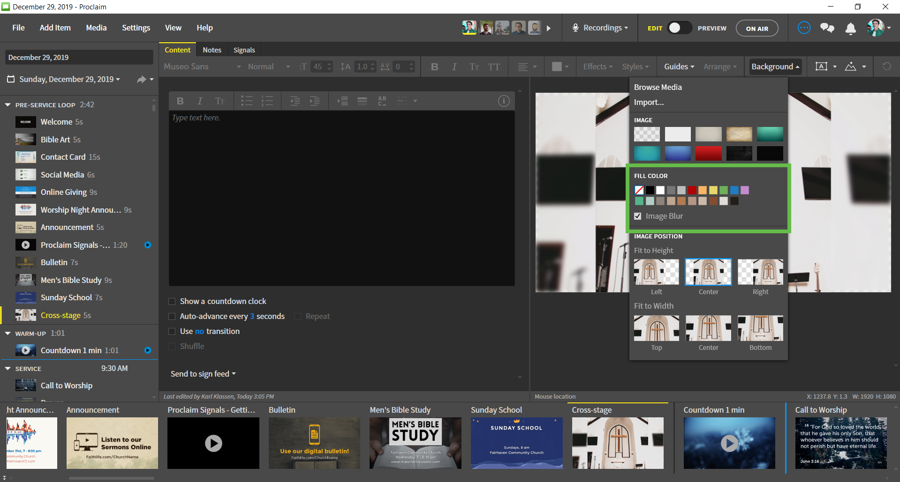Image resolution: width=900 pixels, height=482 pixels.
Task: Collapse the Pre-Service Loop section
Action: pos(8,105)
